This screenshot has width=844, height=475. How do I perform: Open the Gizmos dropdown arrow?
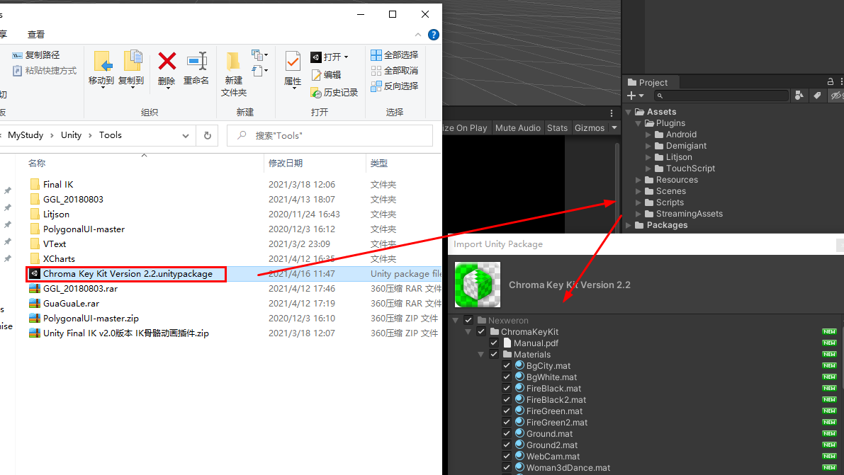614,127
